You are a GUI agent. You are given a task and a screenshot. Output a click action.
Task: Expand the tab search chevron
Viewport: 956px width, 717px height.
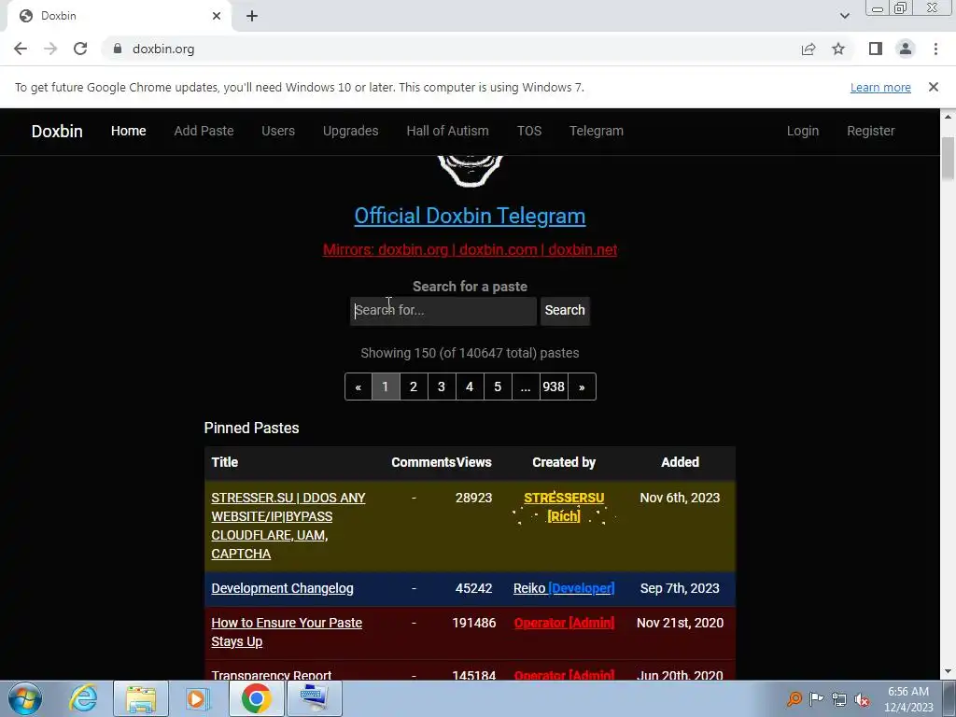click(x=844, y=16)
